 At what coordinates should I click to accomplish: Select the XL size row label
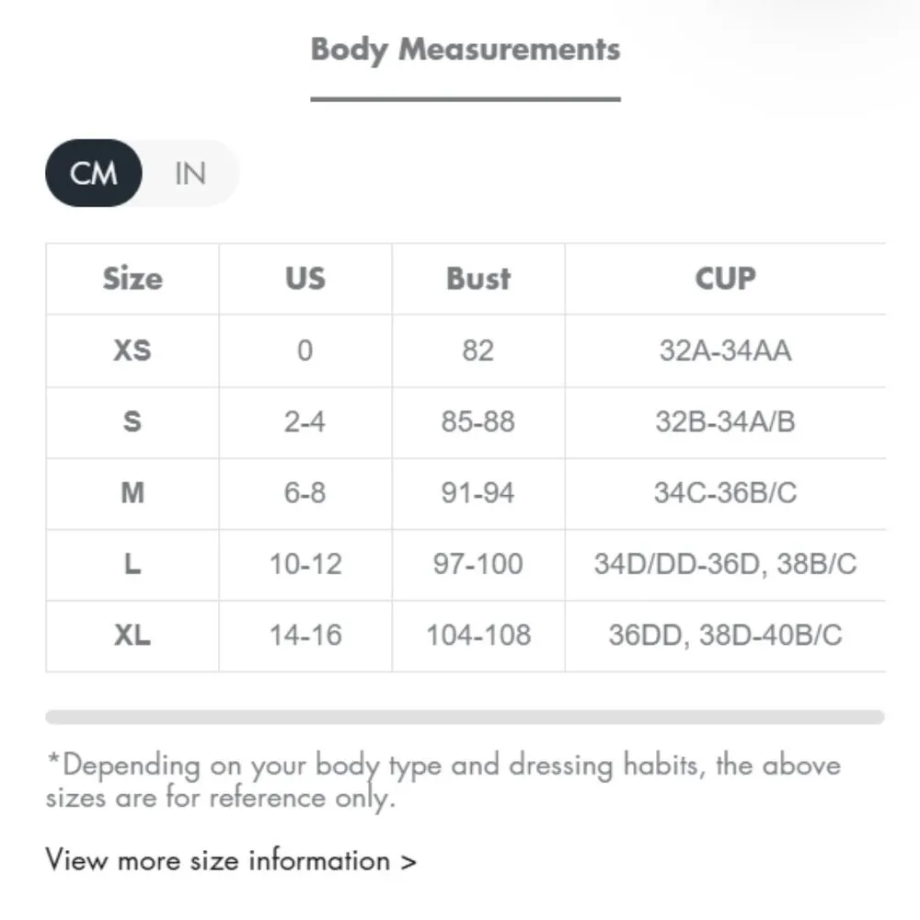(132, 636)
